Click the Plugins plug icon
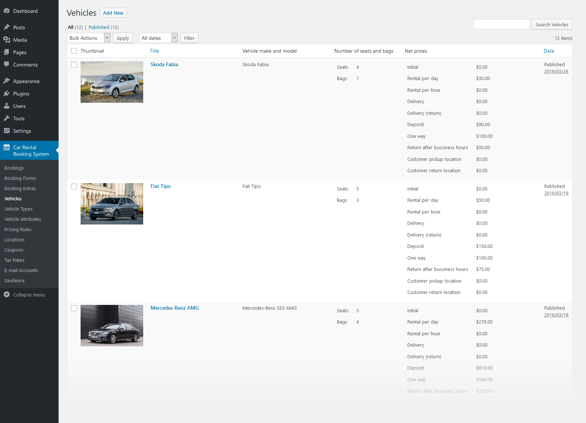The height and width of the screenshot is (423, 586). (x=7, y=94)
